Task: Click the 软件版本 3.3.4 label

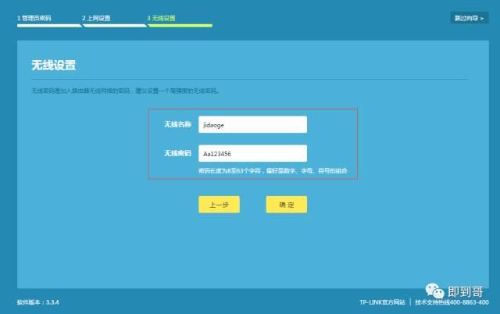Action: [38, 302]
